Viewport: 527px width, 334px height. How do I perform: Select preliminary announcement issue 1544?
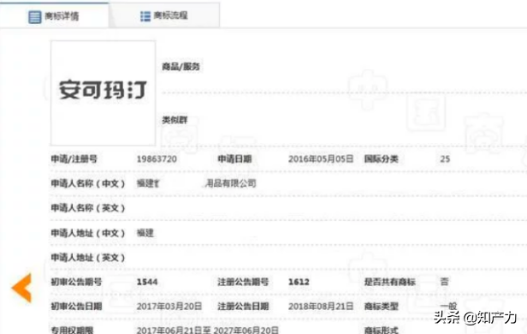coord(147,282)
